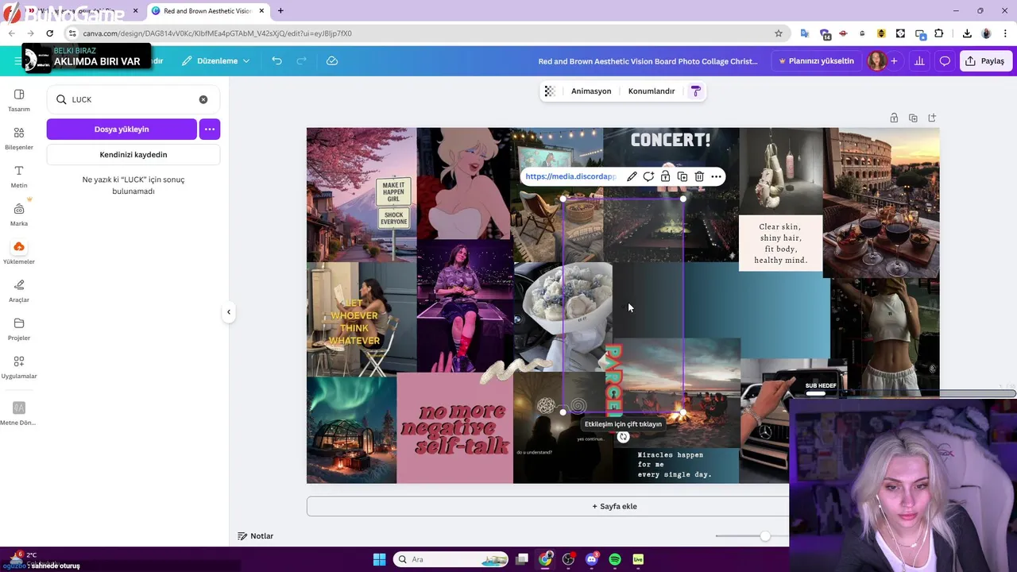This screenshot has height=572, width=1017.
Task: Click Dosya yükleyin upload button
Action: coord(122,129)
